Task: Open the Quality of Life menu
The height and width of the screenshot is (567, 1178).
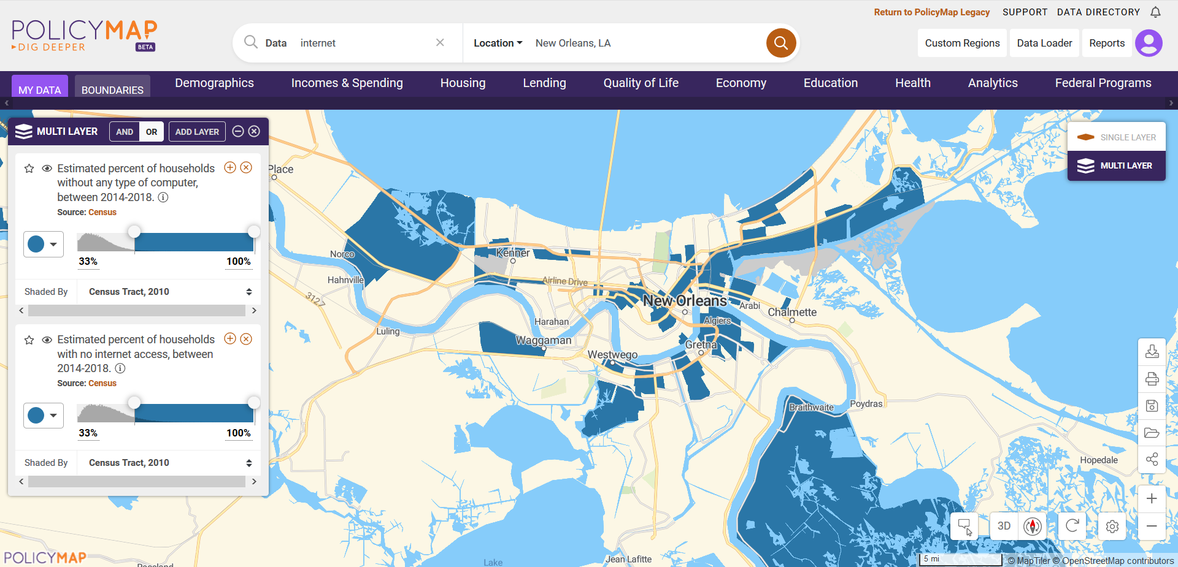Action: point(641,83)
